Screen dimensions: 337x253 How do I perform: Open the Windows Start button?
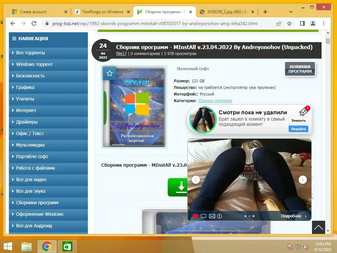tap(8, 246)
